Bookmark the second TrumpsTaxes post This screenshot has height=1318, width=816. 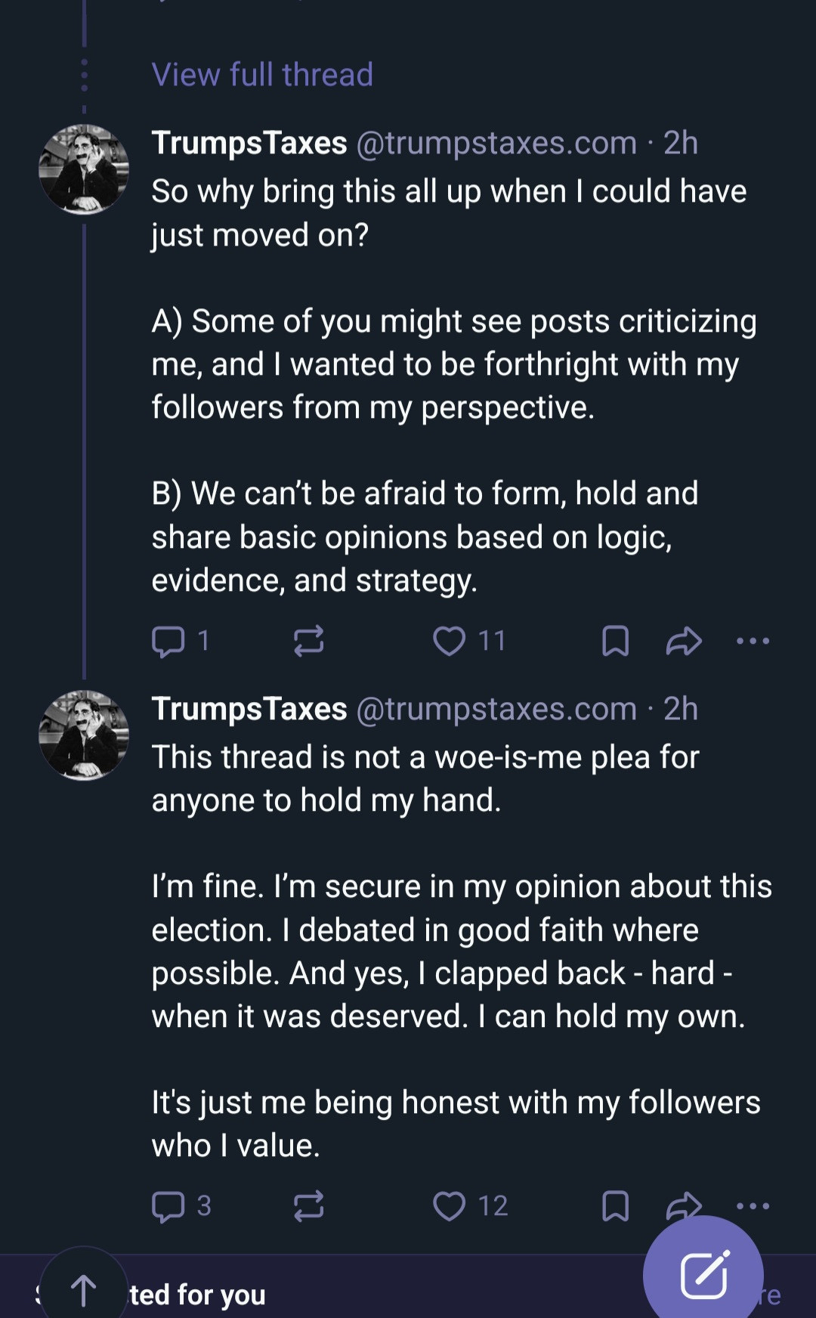[615, 1206]
